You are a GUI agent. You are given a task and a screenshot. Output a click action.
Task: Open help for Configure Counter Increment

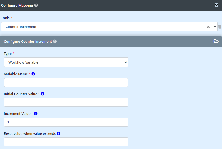point(55,41)
